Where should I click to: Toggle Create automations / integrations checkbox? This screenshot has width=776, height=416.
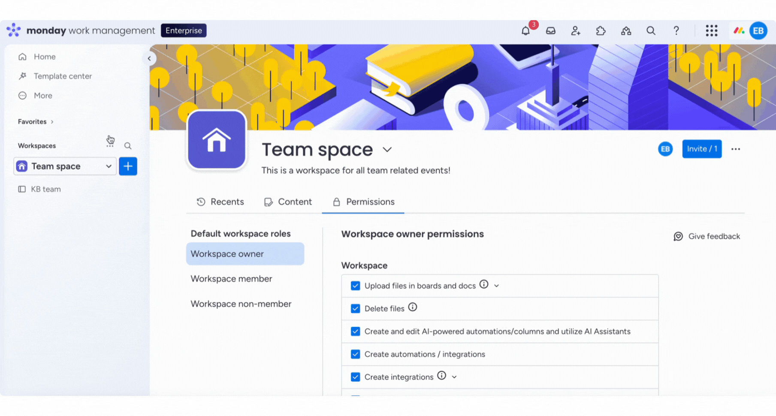(355, 354)
